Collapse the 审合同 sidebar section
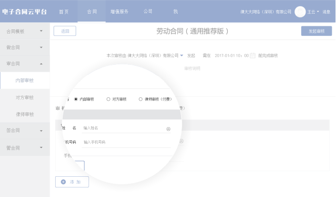 click(x=25, y=64)
